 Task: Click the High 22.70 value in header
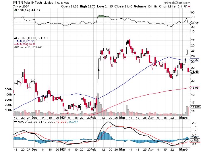coord(88,6)
